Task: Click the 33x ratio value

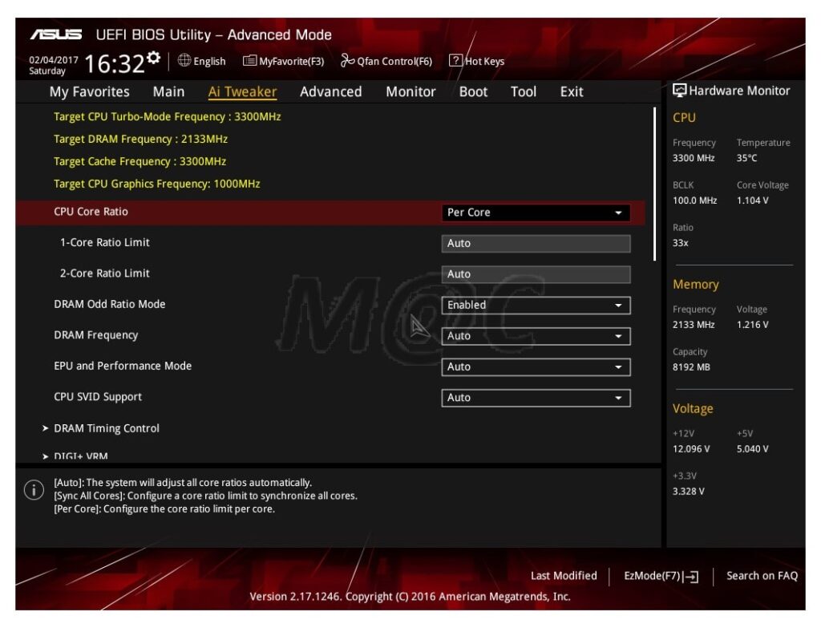Action: pos(680,243)
